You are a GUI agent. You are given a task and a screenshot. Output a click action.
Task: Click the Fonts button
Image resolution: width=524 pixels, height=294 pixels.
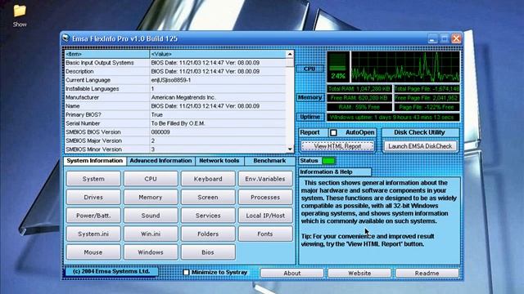pos(265,234)
